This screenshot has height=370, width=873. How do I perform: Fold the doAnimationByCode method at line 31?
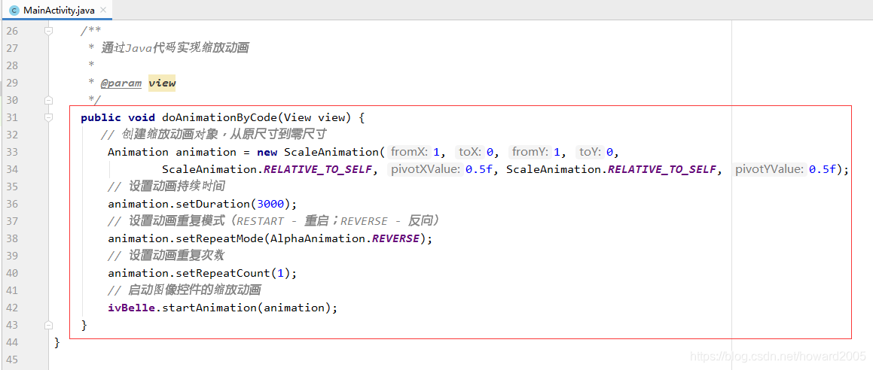click(48, 117)
